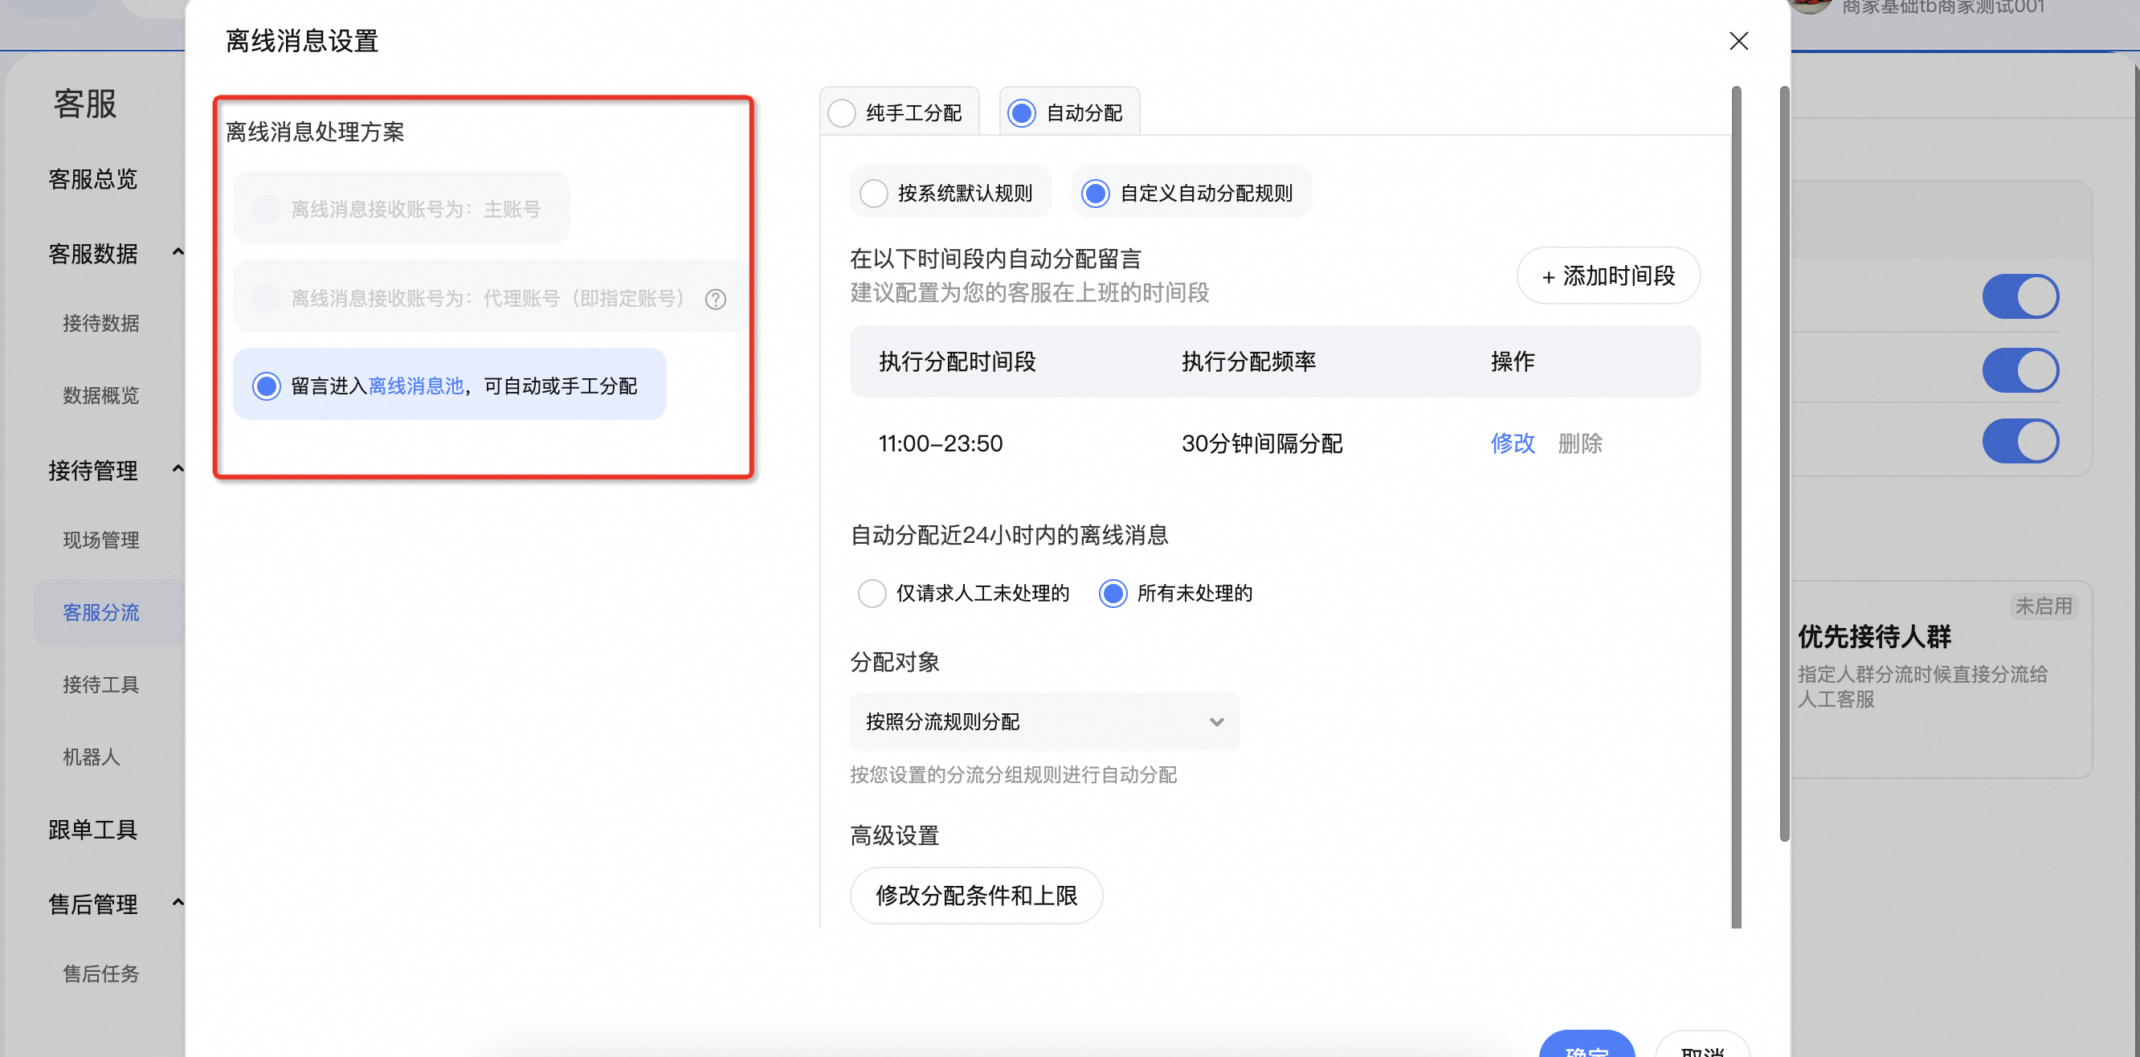Open 接待数据 sidebar item
The width and height of the screenshot is (2140, 1057).
point(100,323)
